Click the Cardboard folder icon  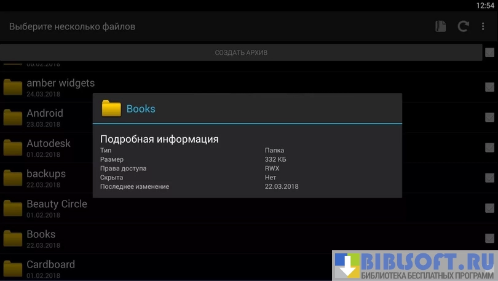(12, 269)
